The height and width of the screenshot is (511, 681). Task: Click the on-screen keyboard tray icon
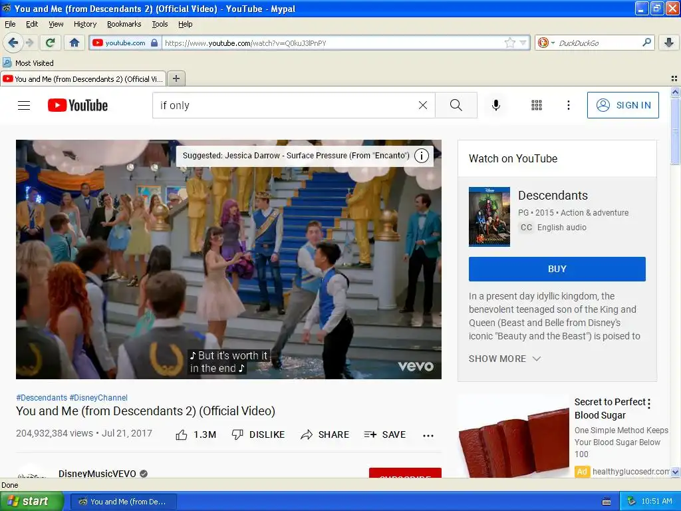(x=607, y=502)
